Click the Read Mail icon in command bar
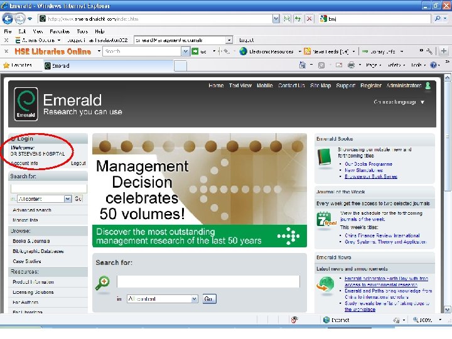452x339 pixels. [x=339, y=65]
